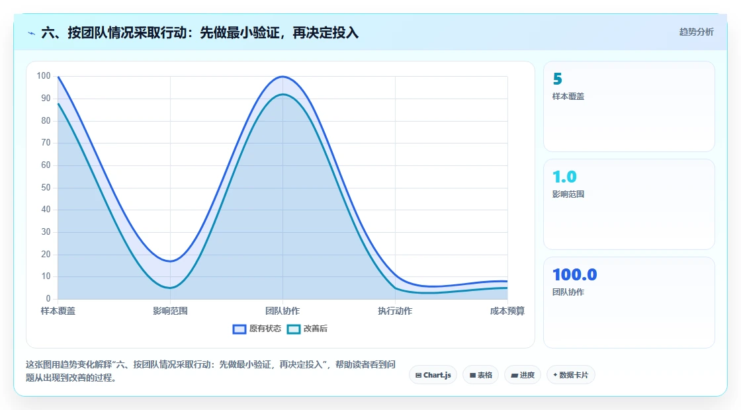This screenshot has width=741, height=410.
Task: Click the 影响范围 x-axis label
Action: 170,311
